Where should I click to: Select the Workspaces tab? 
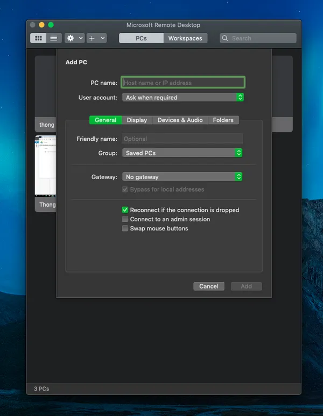[x=185, y=38]
